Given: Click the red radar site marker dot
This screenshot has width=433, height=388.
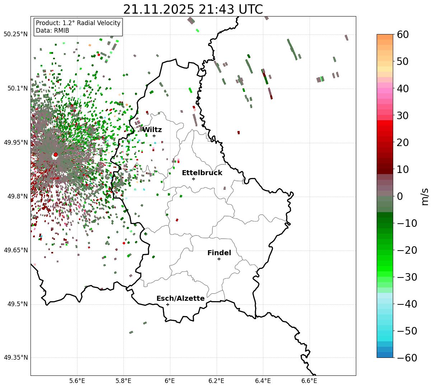Looking at the screenshot, I should point(55,155).
